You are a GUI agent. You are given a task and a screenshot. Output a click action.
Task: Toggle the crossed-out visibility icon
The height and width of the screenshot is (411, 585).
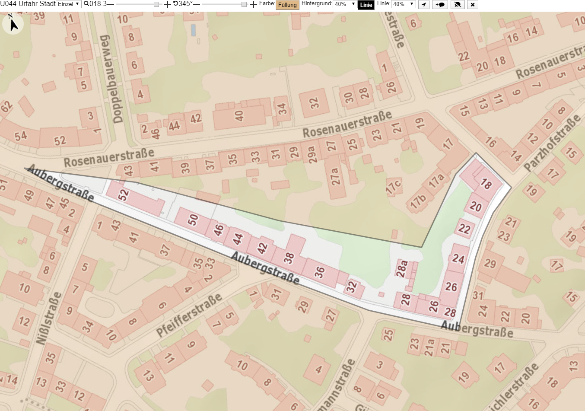pyautogui.click(x=457, y=4)
